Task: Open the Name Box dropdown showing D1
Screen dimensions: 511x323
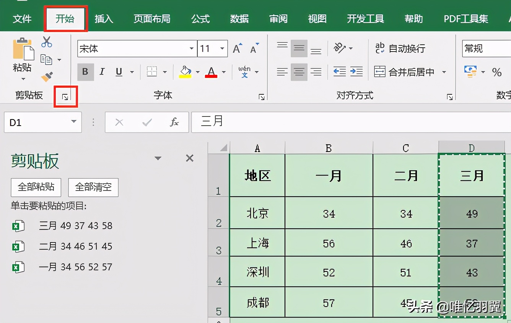Action: [x=74, y=122]
